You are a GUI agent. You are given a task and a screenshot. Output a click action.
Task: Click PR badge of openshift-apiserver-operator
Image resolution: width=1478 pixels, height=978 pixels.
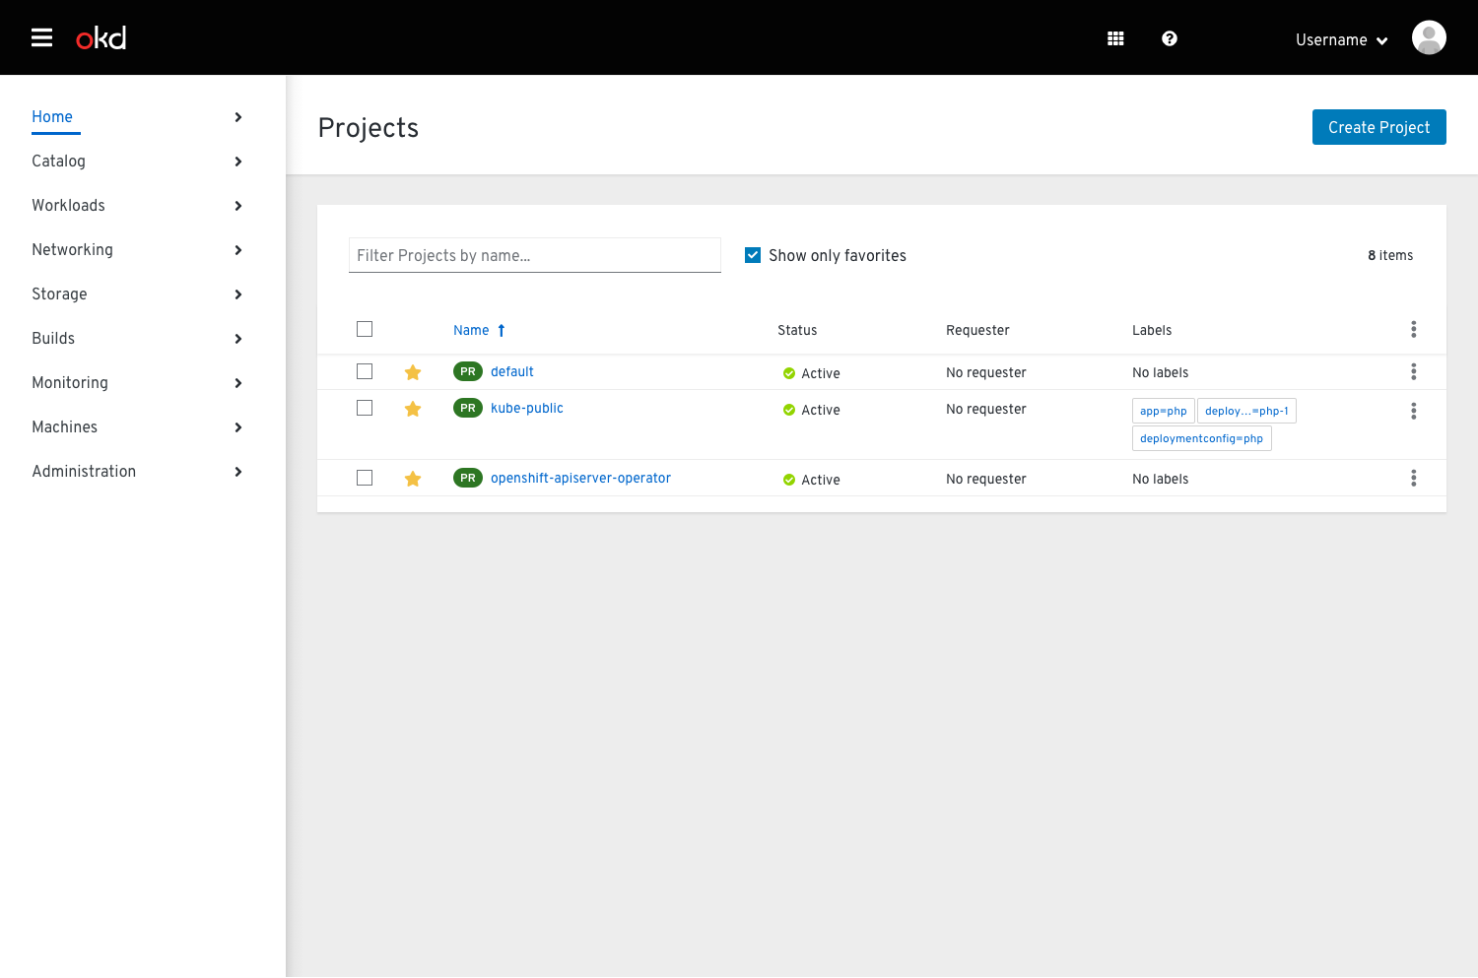(x=468, y=478)
